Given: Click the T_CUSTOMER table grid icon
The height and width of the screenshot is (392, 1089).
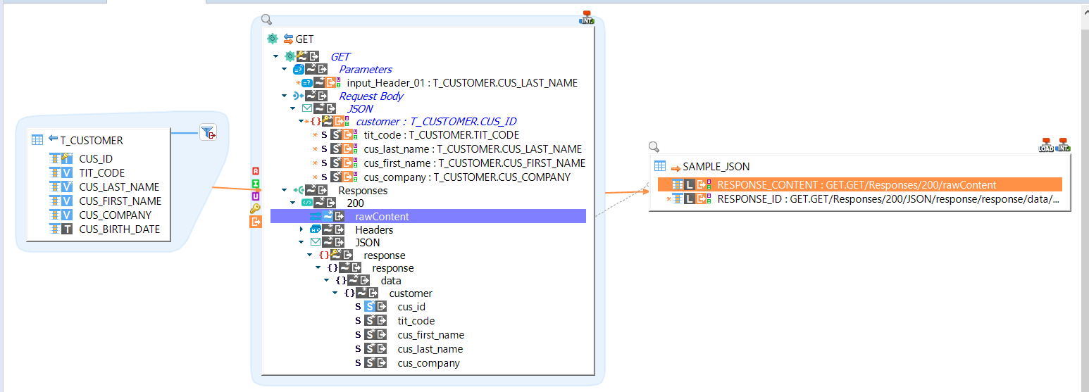Looking at the screenshot, I should (x=37, y=140).
